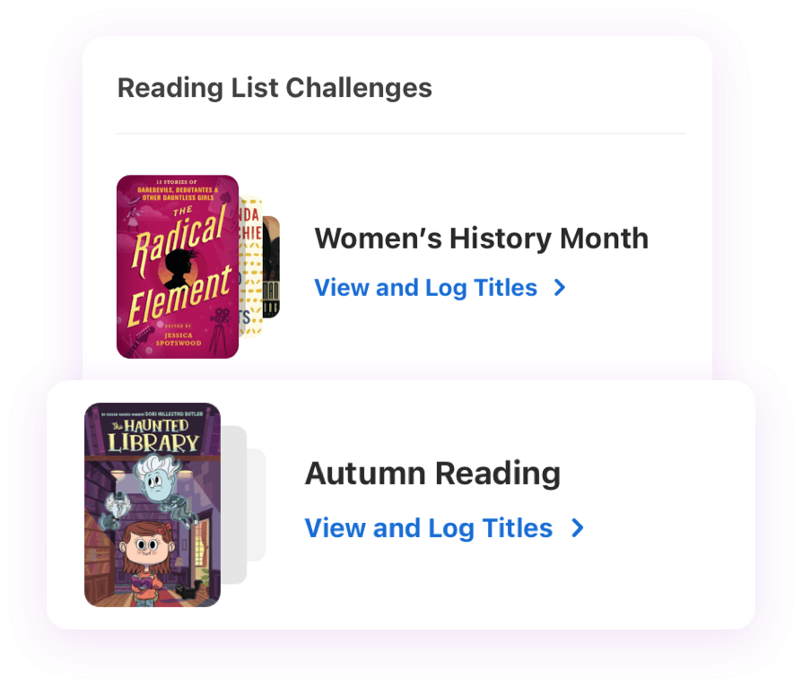Expand the Women's History Month challenge via its chevron
The width and height of the screenshot is (802, 687).
pyautogui.click(x=559, y=288)
